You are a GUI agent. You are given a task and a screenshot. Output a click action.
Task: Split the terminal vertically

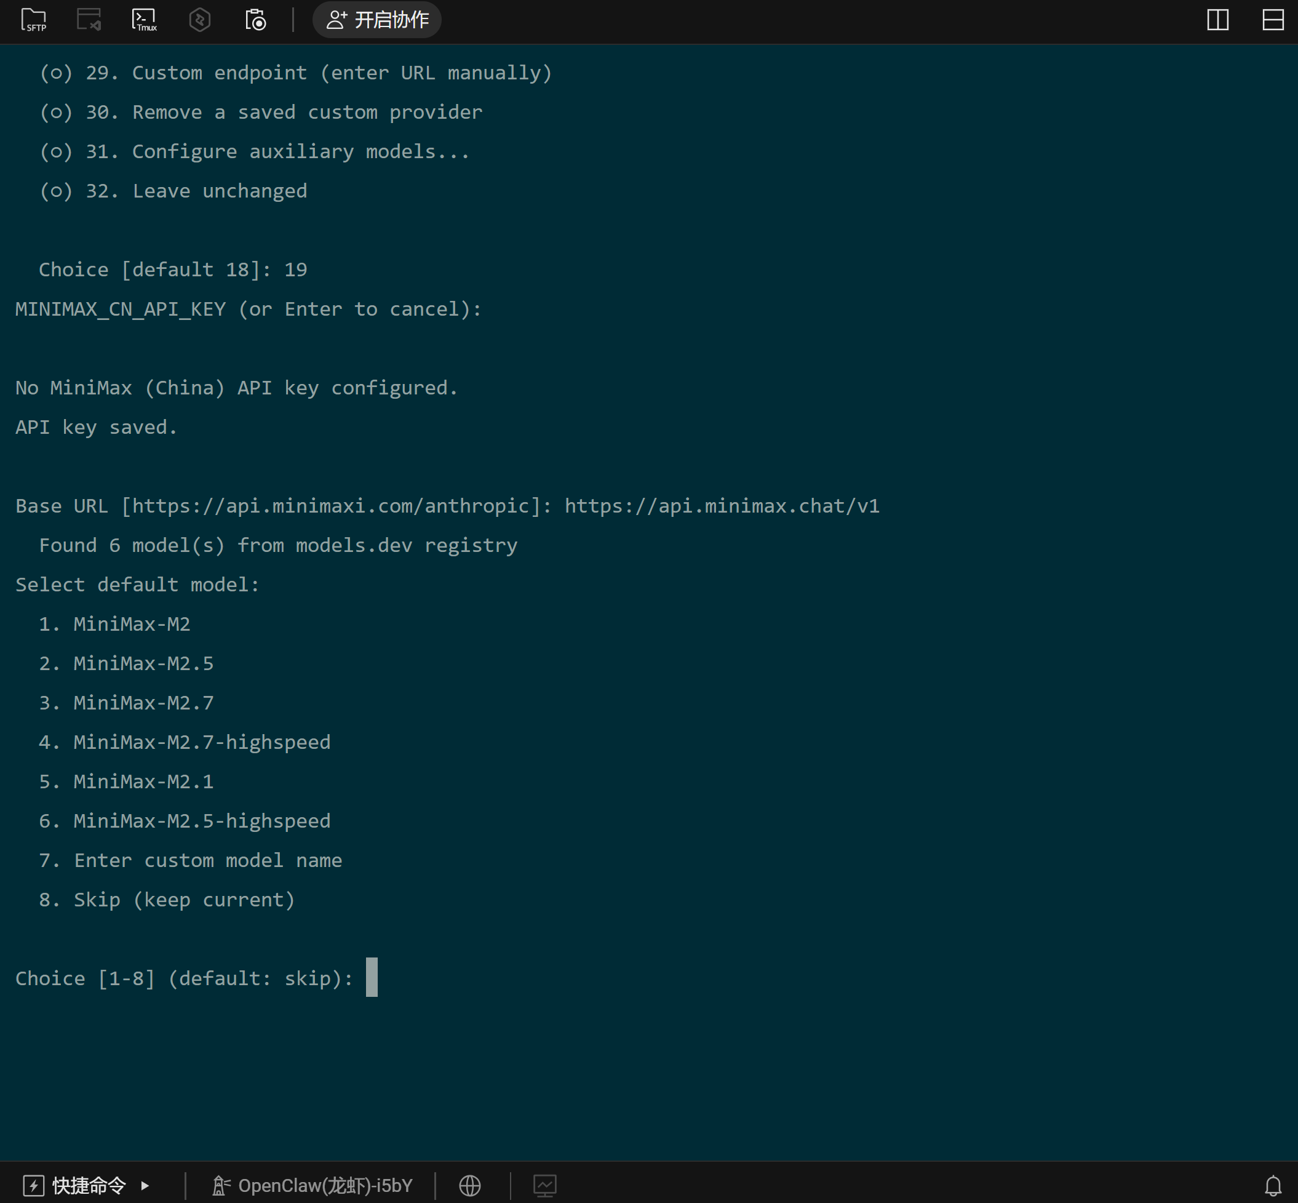(1217, 20)
